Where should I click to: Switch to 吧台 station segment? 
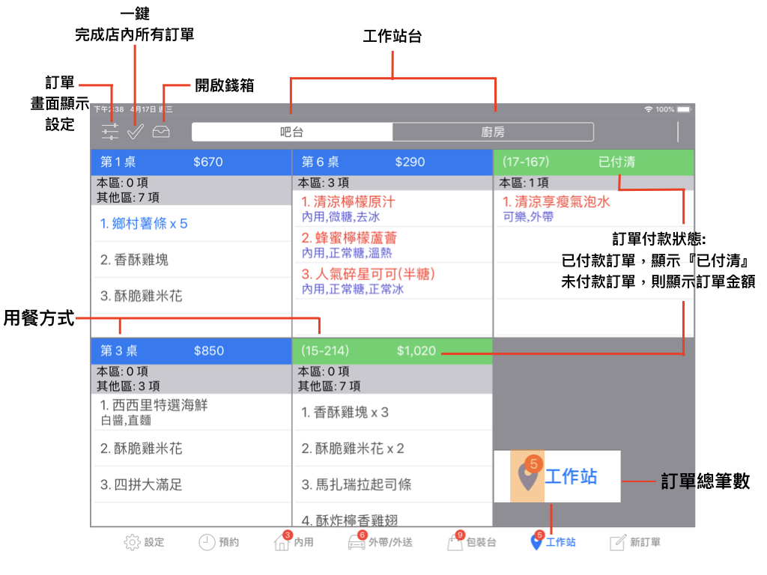coord(292,133)
